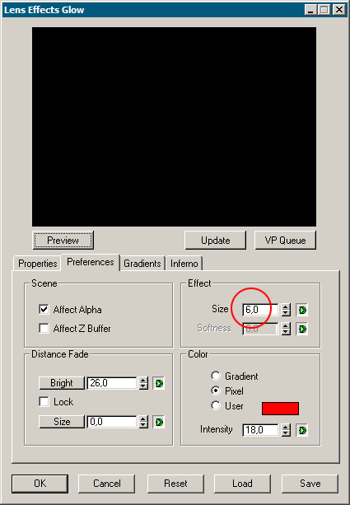This screenshot has width=350, height=505.
Task: Toggle the Size button in Distance Fade
Action: point(62,422)
